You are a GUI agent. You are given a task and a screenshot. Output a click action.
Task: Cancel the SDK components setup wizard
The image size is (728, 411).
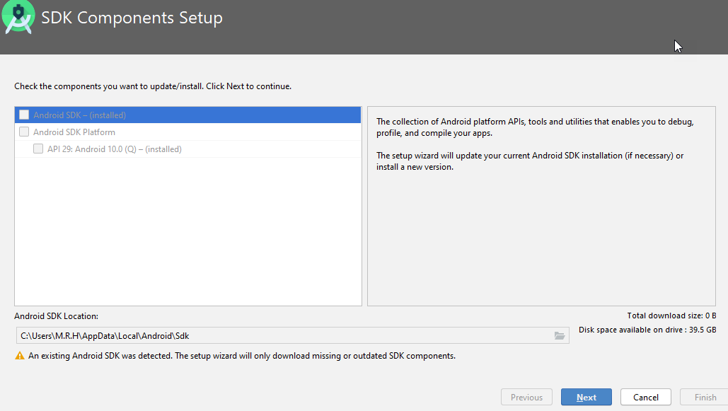(x=646, y=397)
